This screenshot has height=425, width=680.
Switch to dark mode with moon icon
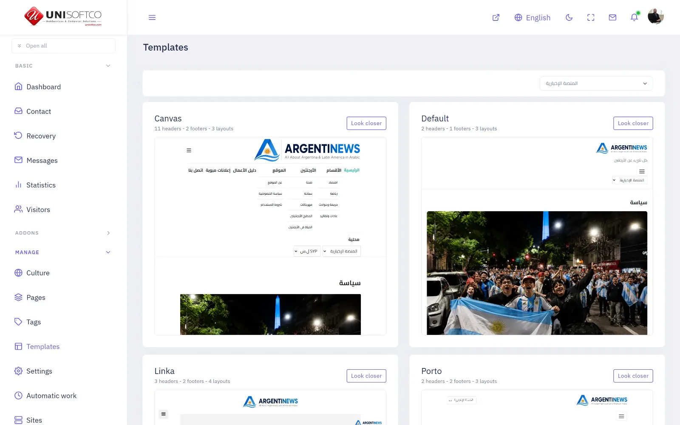pyautogui.click(x=569, y=17)
